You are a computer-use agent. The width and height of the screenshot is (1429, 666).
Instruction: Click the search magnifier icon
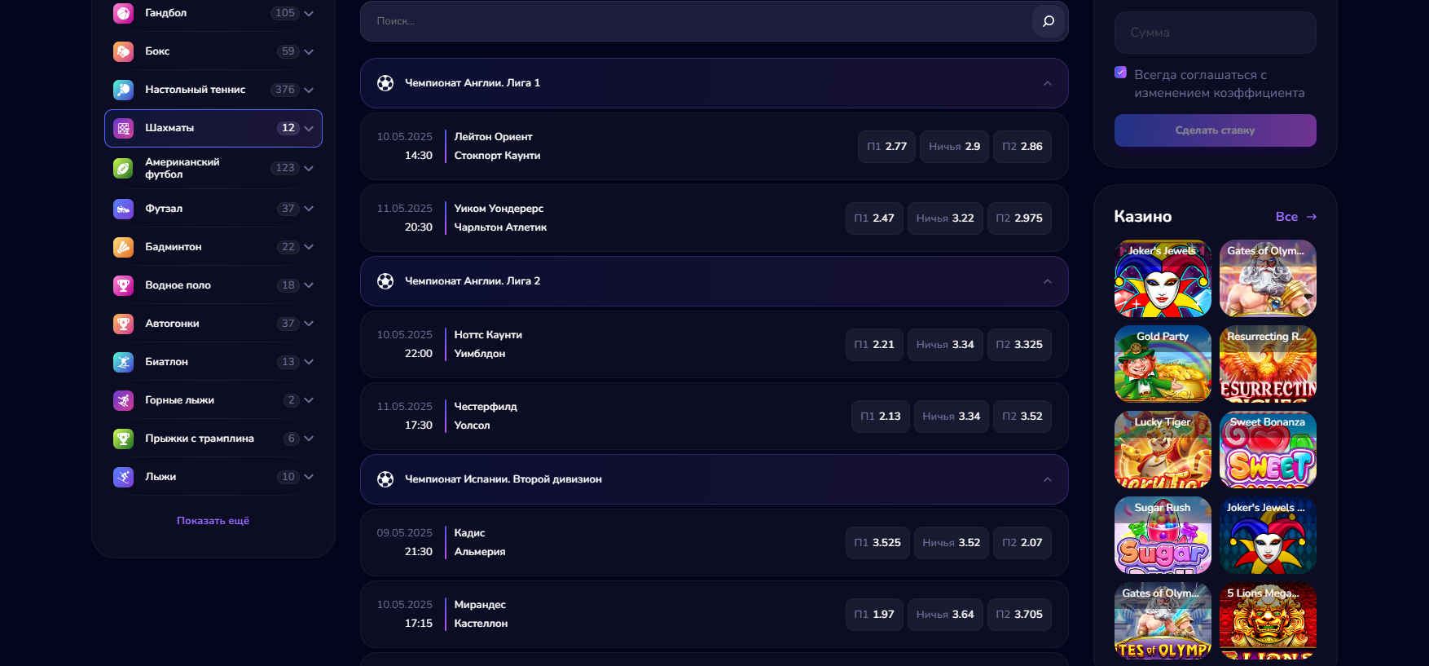click(x=1048, y=21)
